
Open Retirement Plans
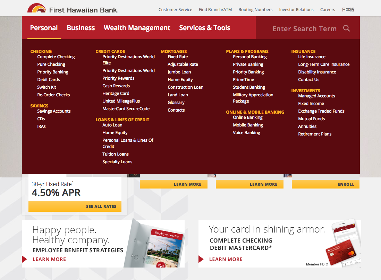pos(315,134)
